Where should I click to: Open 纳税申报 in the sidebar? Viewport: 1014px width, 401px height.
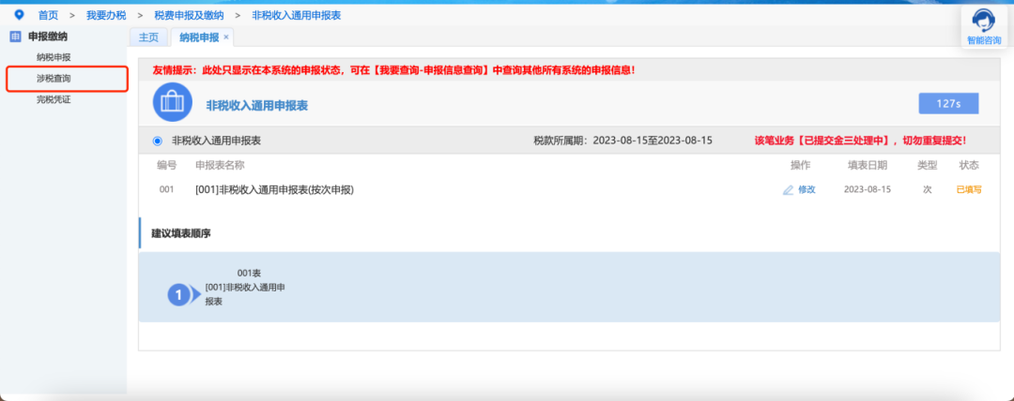point(54,57)
